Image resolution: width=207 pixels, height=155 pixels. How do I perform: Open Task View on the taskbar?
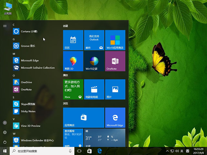tap(79, 151)
